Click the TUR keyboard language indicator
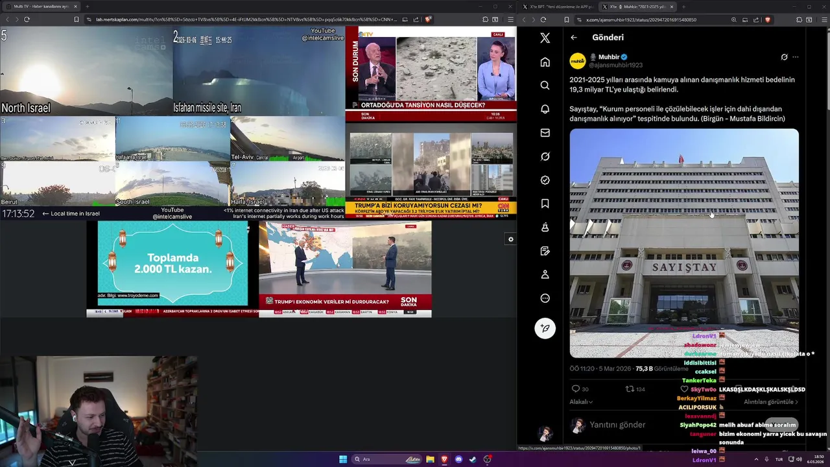830x467 pixels. pyautogui.click(x=779, y=459)
